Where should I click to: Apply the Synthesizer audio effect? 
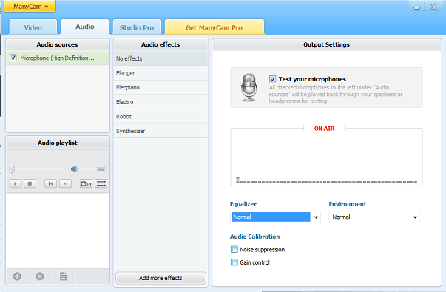click(161, 131)
